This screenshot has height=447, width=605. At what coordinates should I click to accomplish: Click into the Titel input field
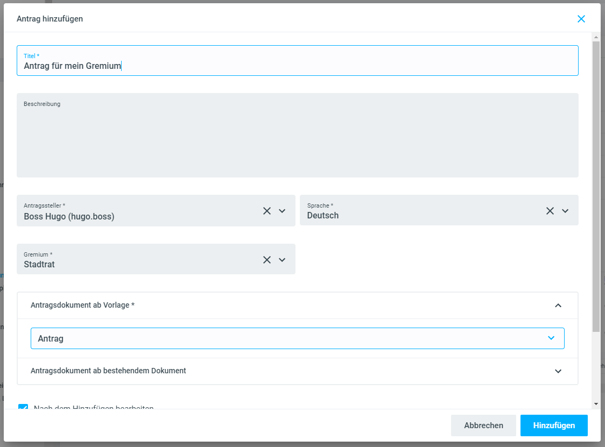pyautogui.click(x=297, y=66)
